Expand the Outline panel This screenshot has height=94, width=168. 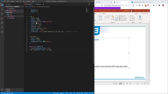click(14, 89)
